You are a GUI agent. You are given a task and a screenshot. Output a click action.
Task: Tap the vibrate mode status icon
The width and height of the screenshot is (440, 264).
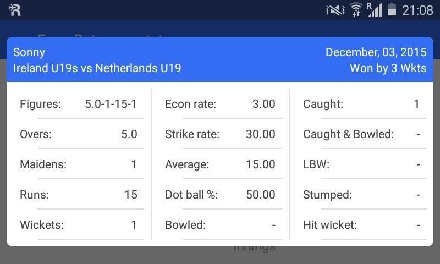(335, 10)
